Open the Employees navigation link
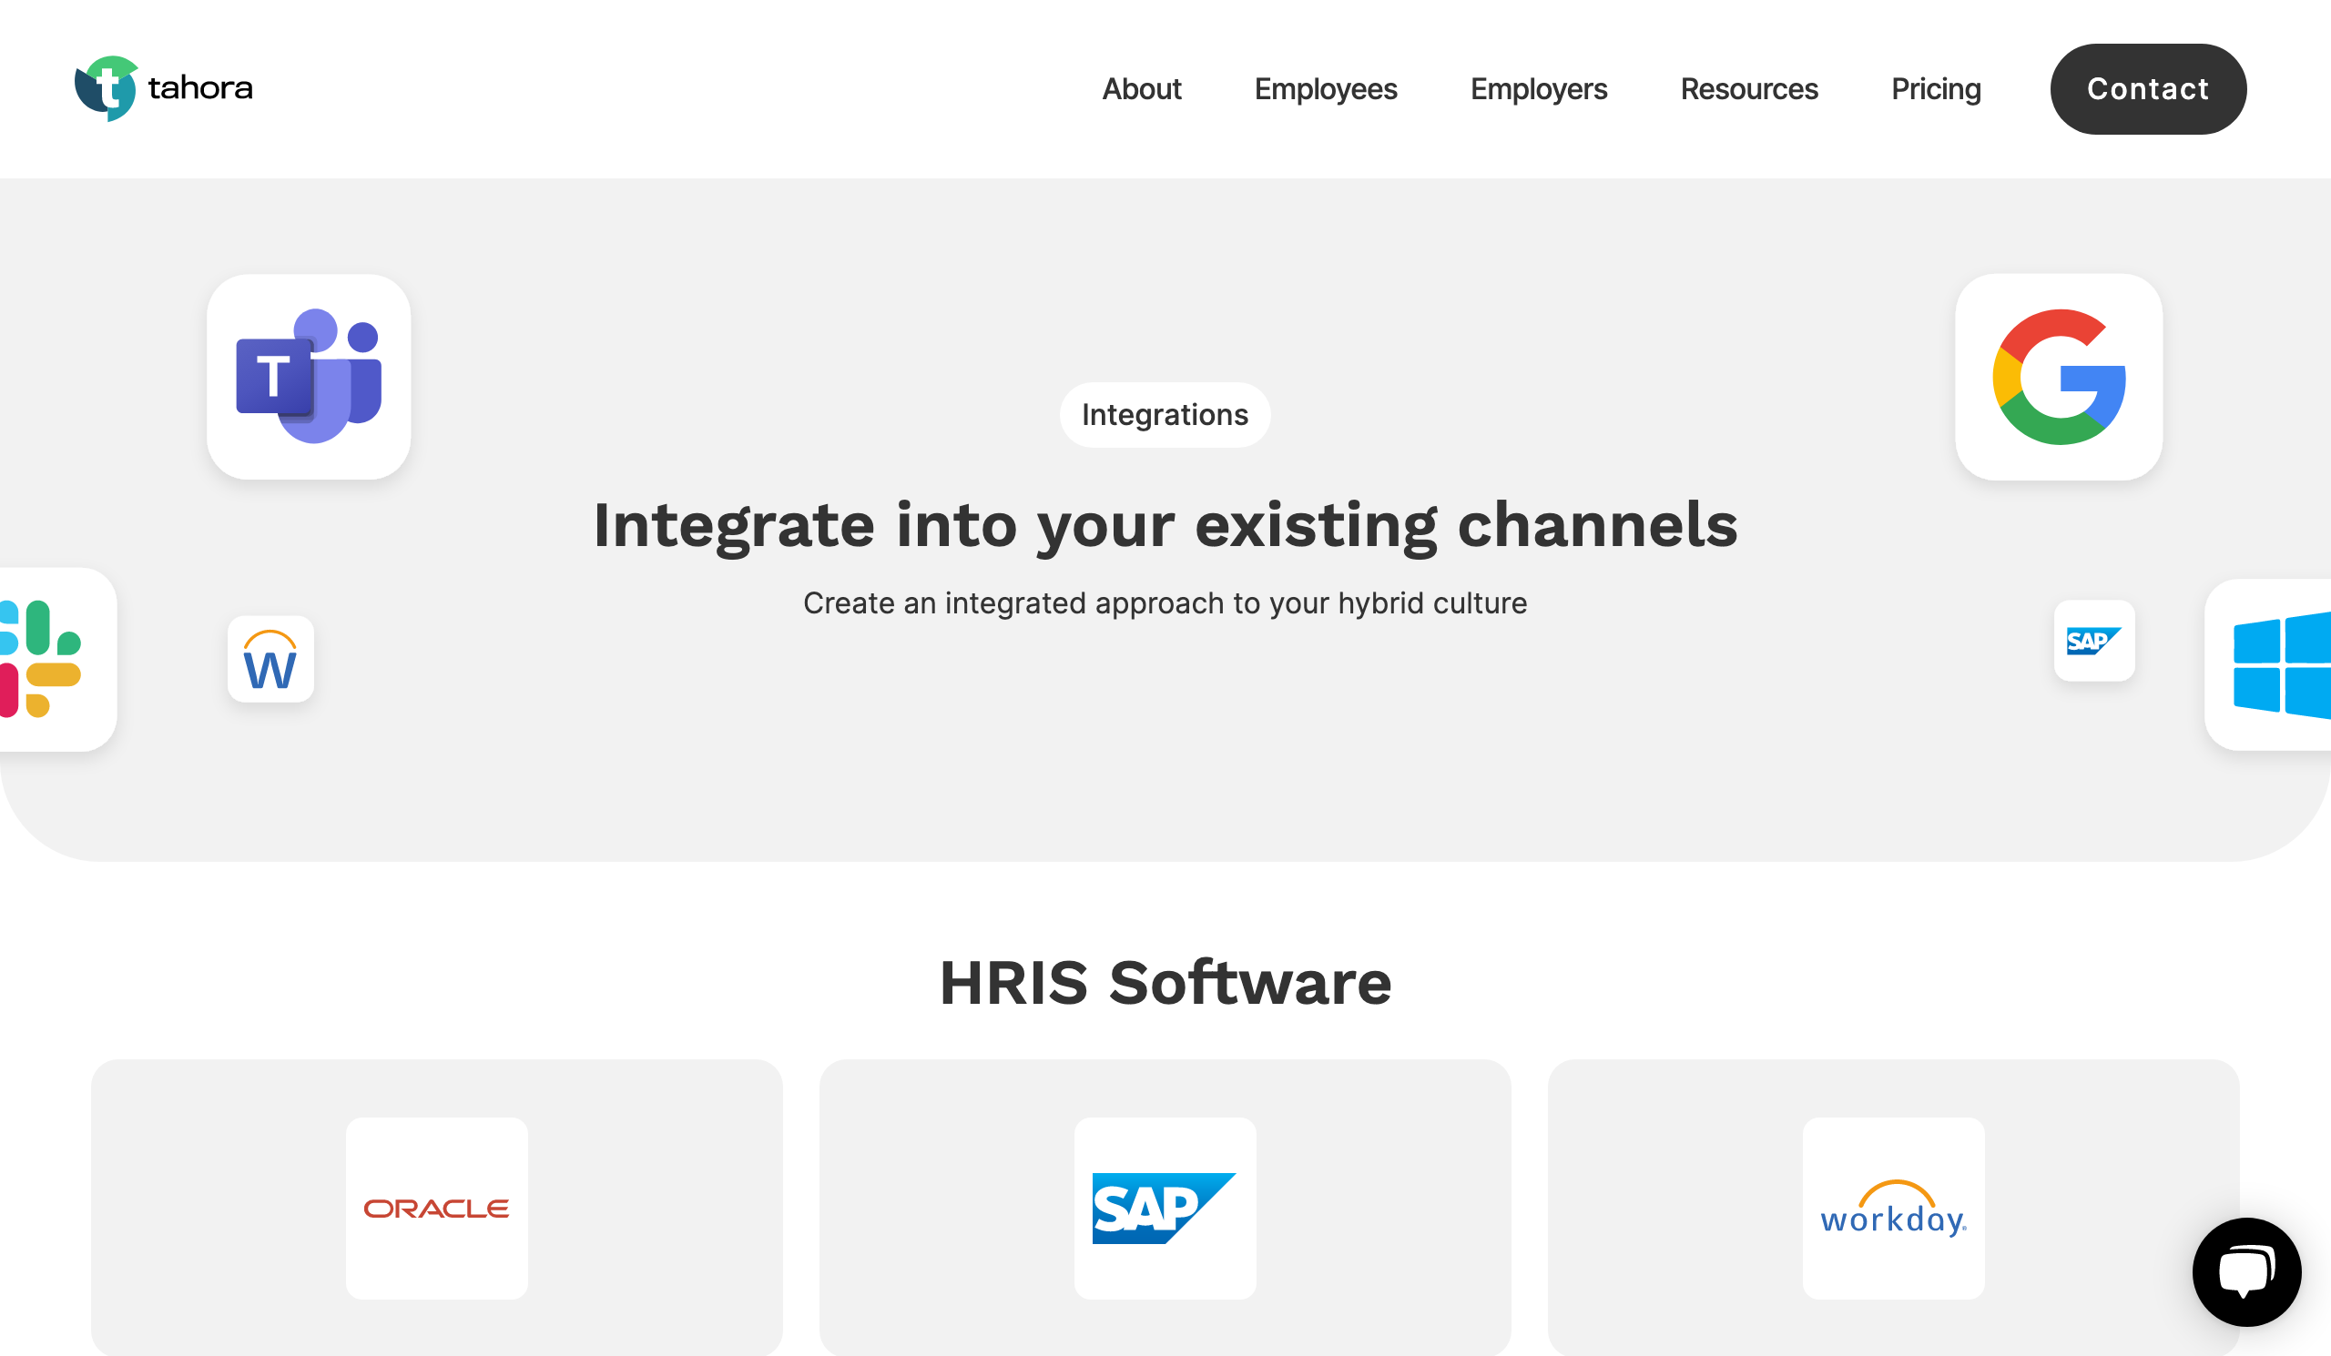2331x1356 pixels. 1326,89
